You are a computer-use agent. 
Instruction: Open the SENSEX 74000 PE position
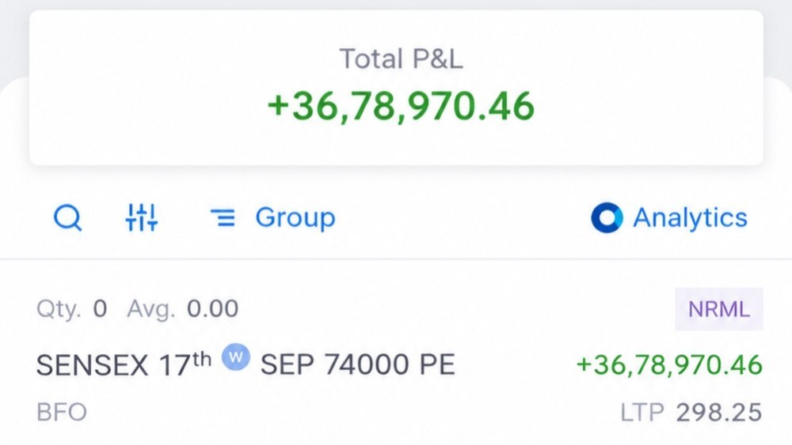[397, 359]
